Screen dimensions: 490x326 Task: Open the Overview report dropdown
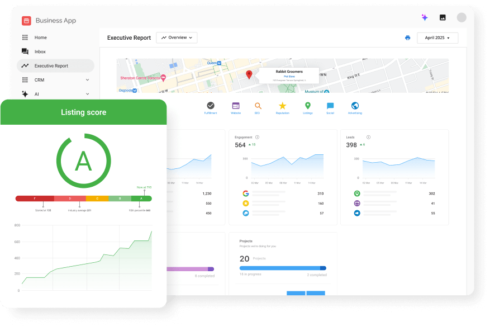pyautogui.click(x=176, y=37)
